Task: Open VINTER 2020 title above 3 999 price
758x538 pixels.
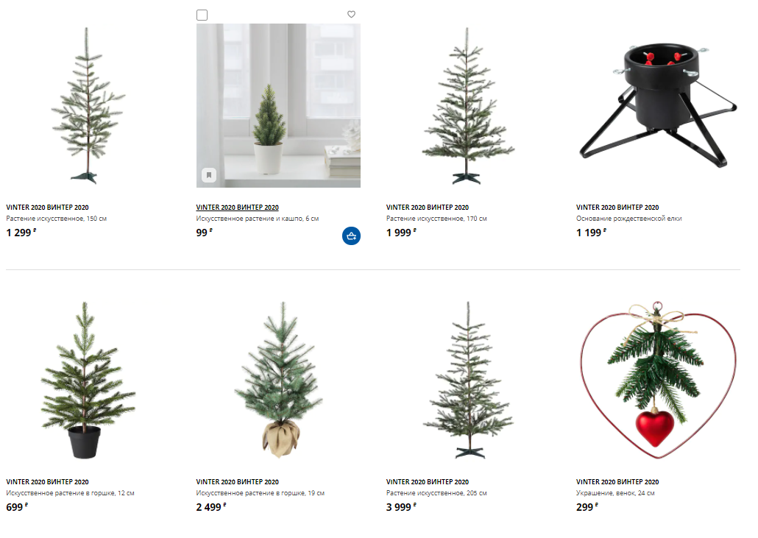Action: click(x=428, y=482)
